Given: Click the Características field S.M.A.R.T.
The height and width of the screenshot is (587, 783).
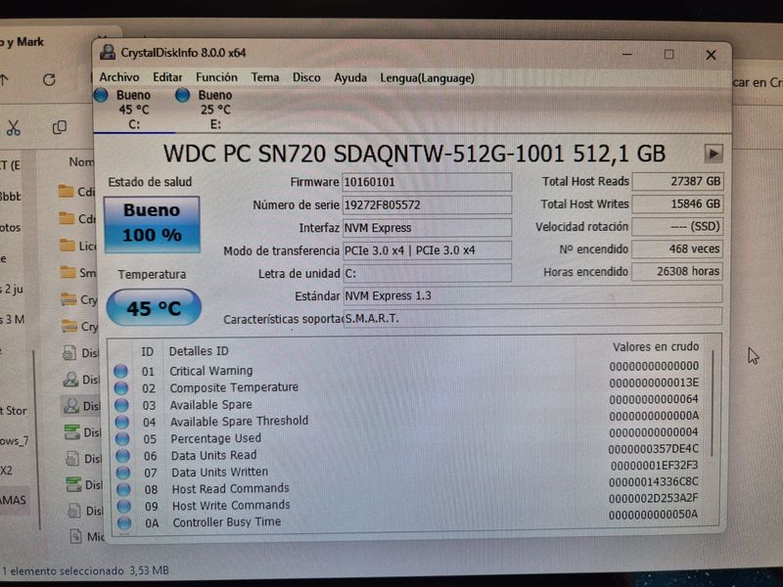Looking at the screenshot, I should point(532,318).
